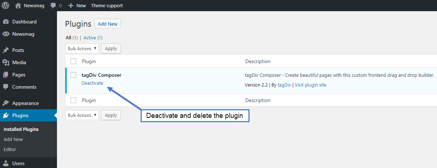Toggle select-all checkbox in table header
The width and height of the screenshot is (437, 168).
coord(73,61)
